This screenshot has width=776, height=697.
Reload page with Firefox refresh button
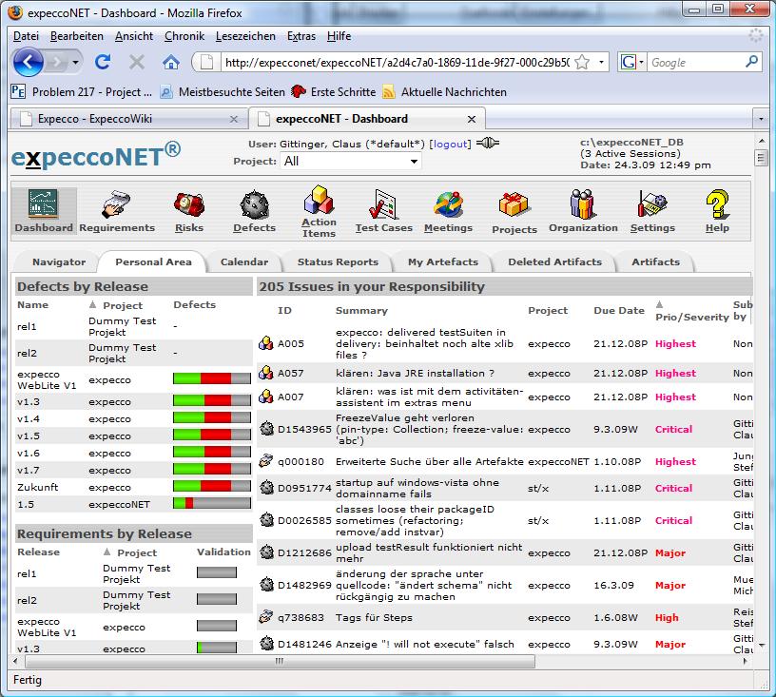103,62
